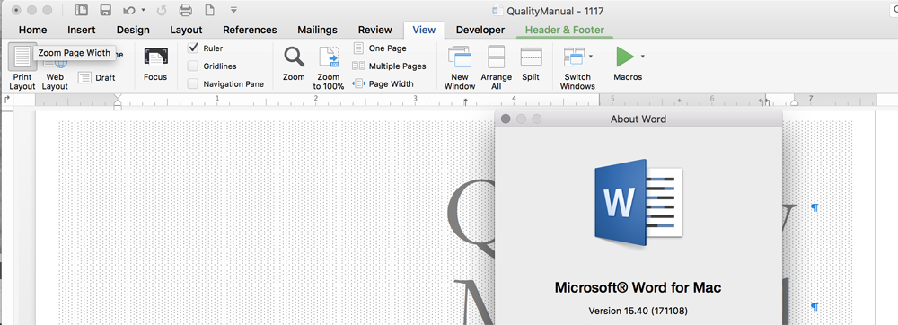
Task: Click the Undo arrow icon
Action: coord(128,10)
